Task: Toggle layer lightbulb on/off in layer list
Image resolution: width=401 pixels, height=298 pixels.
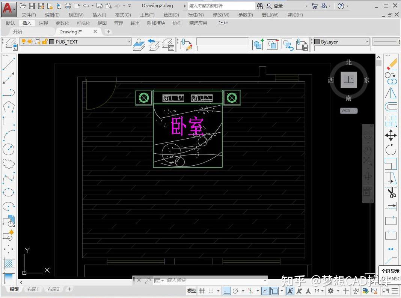Action: (24, 41)
